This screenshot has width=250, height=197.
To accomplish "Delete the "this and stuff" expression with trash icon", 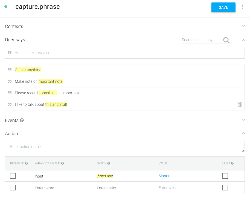I will click(240, 104).
